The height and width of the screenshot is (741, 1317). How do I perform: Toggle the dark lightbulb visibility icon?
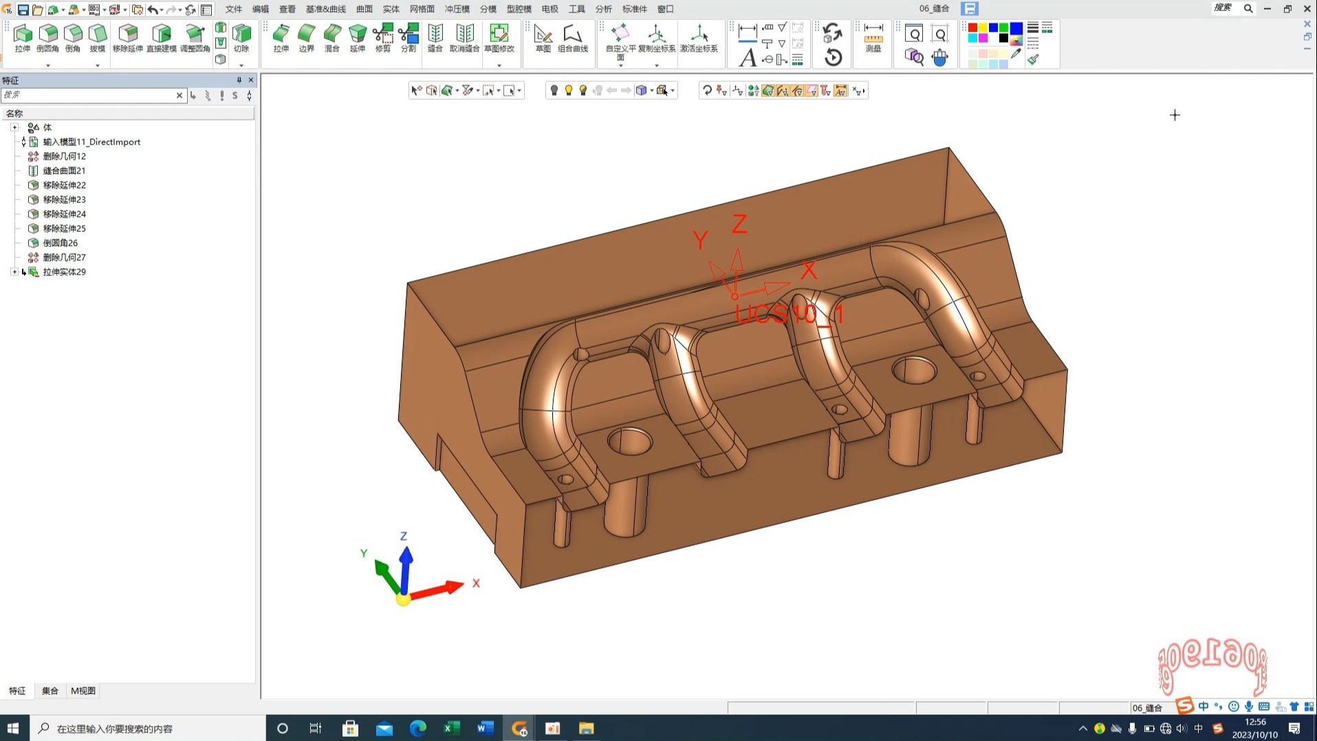tap(554, 90)
